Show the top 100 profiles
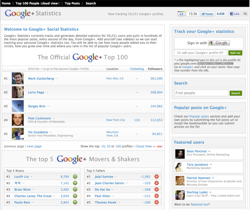The width and height of the screenshot is (250, 210). (x=118, y=146)
